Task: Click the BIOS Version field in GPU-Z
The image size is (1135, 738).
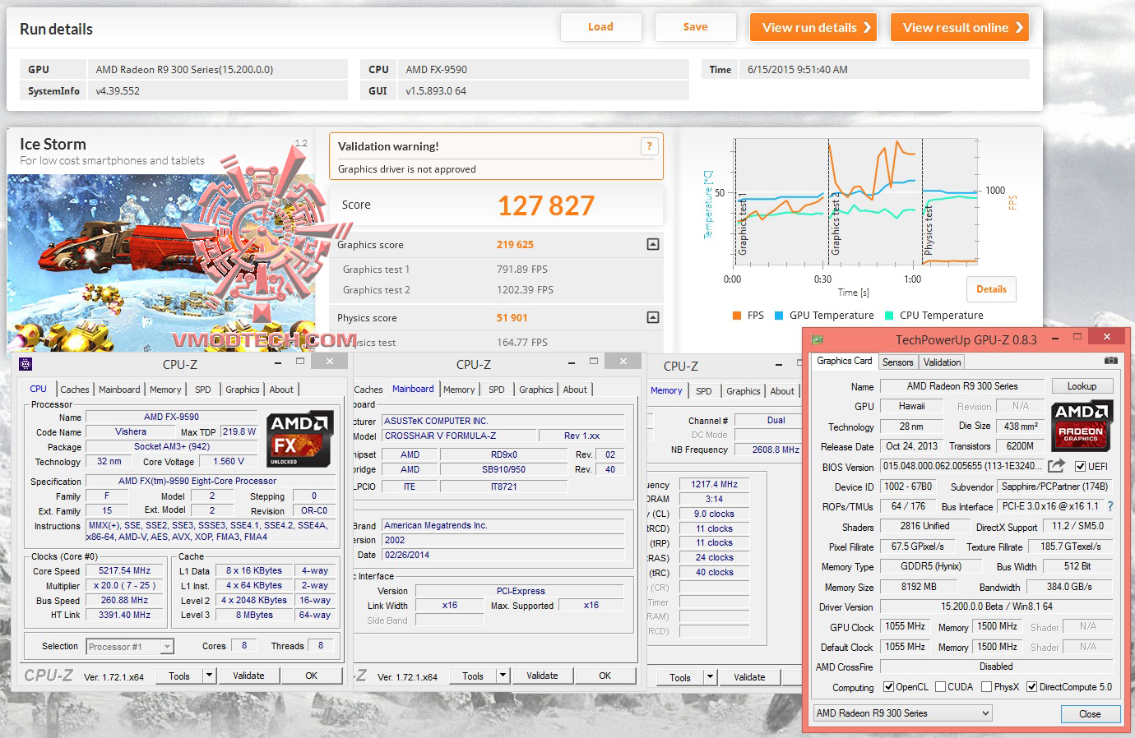Action: point(962,466)
